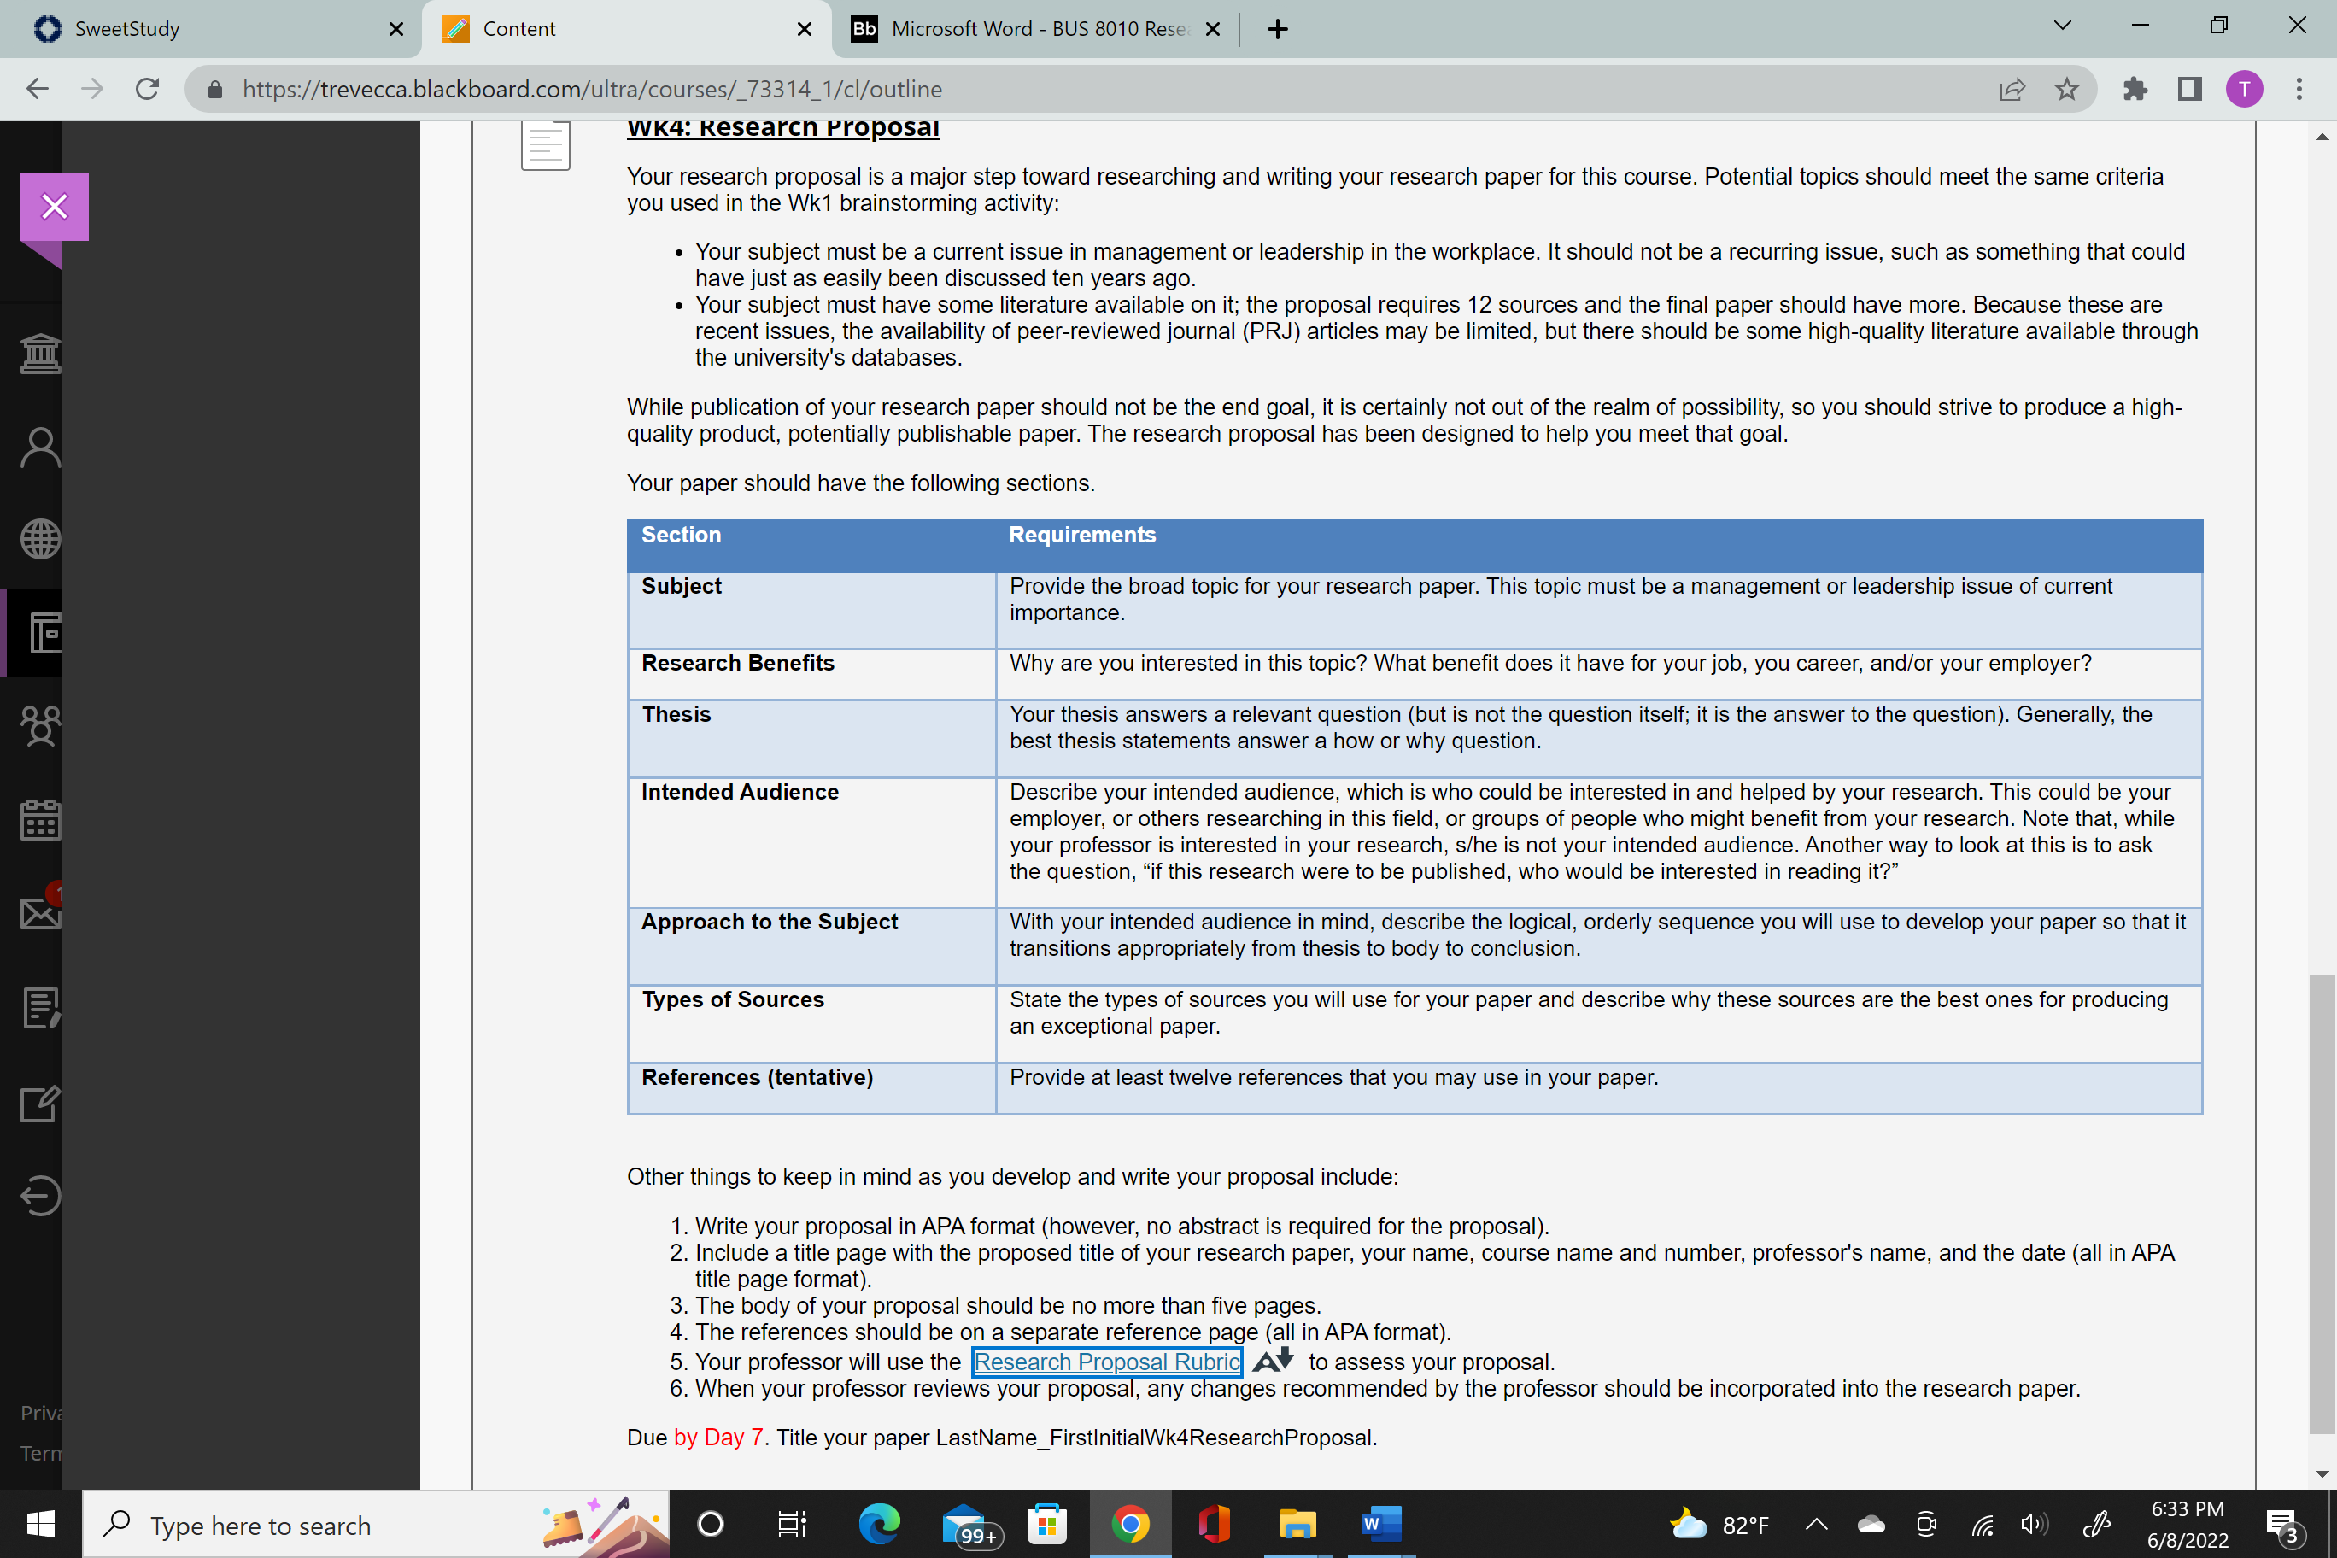Open the profile person icon in sidebar
Screen dimensions: 2337x1558
41,447
